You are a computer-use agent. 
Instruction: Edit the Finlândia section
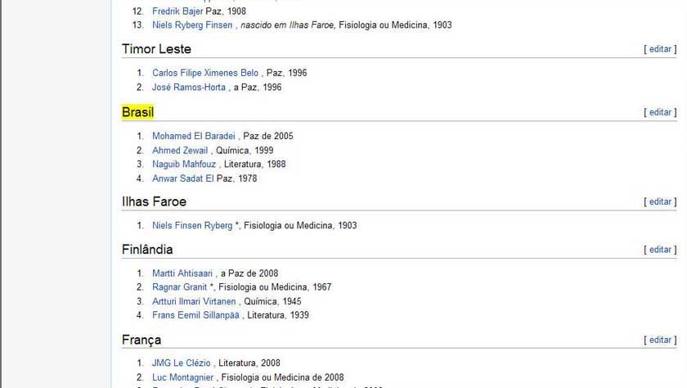[x=660, y=250]
